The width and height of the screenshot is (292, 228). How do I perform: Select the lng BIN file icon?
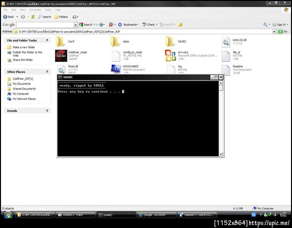pyautogui.click(x=171, y=69)
